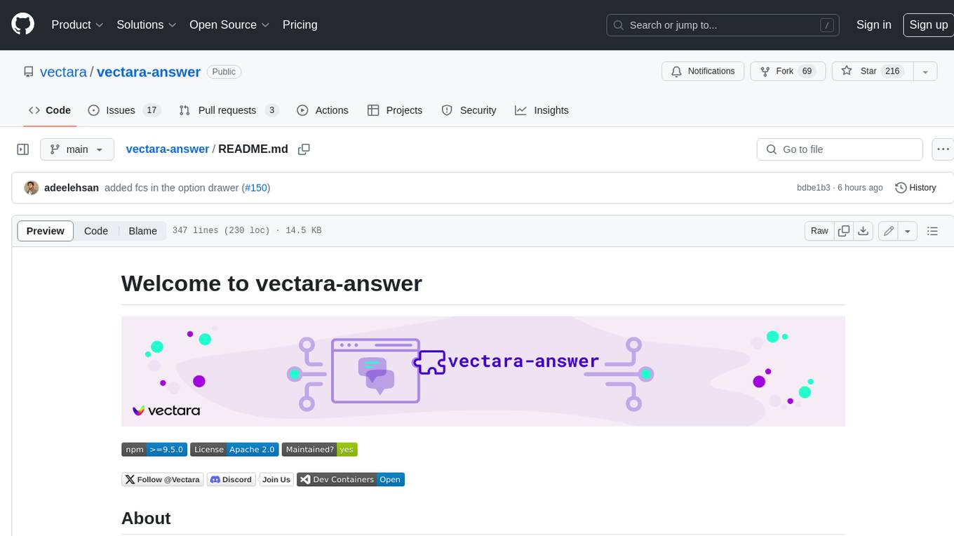
Task: Focus the Search or jump to field
Action: [x=723, y=25]
